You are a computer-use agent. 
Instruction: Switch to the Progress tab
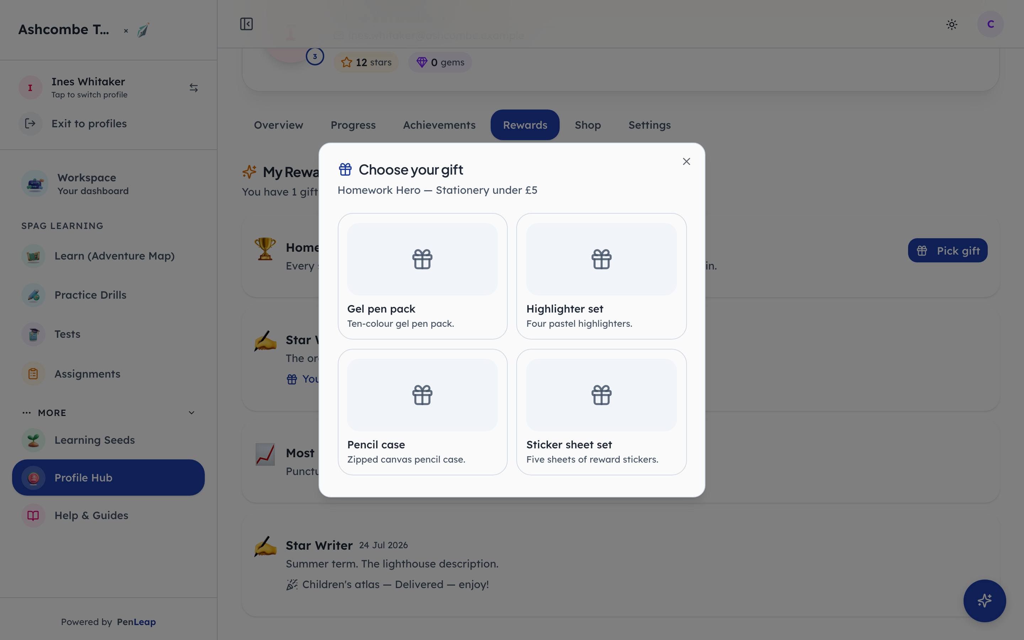pyautogui.click(x=353, y=125)
